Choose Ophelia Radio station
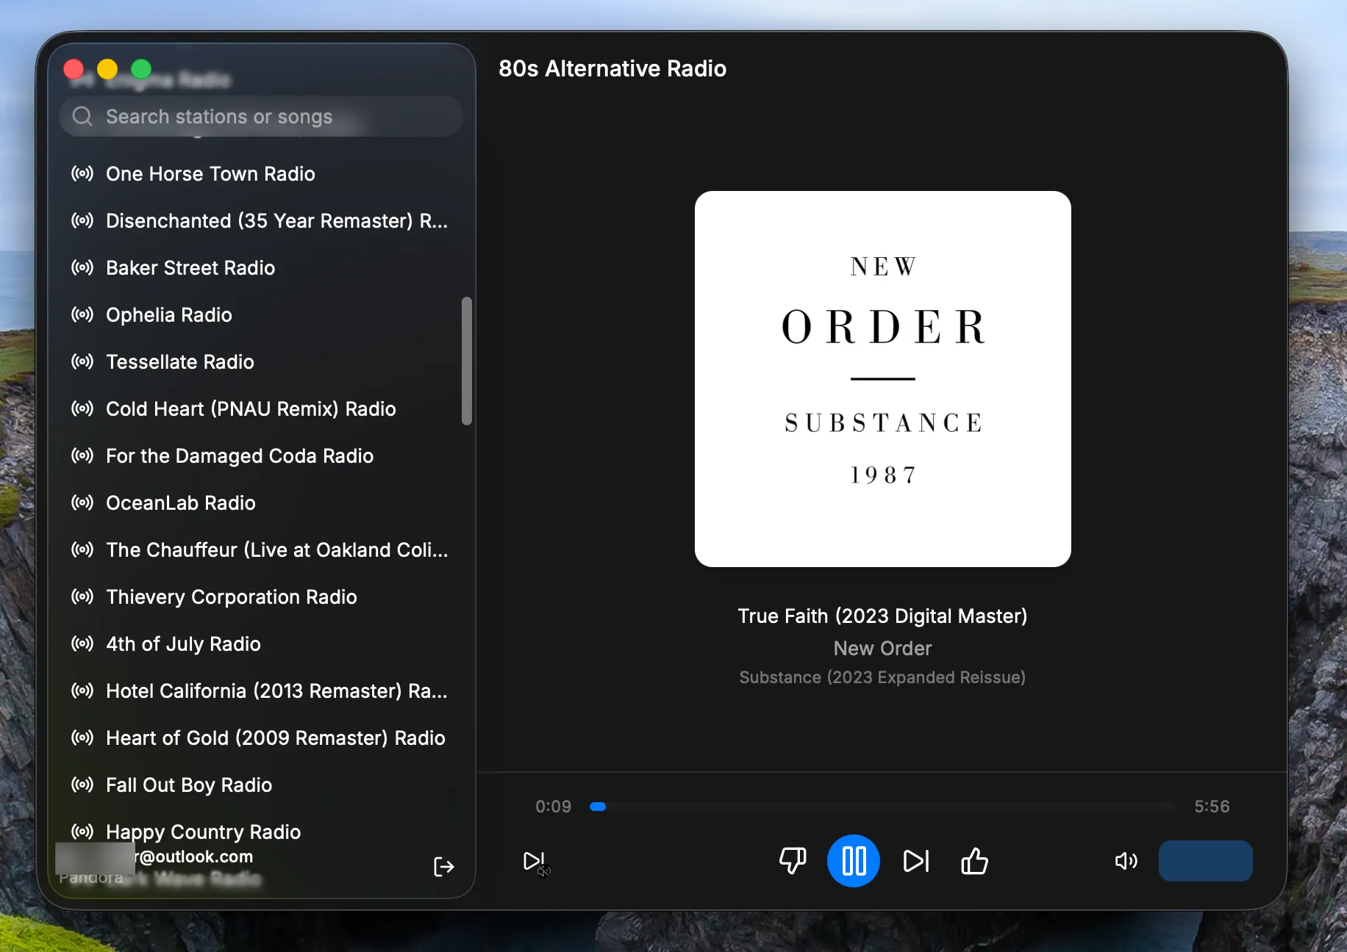This screenshot has width=1347, height=952. tap(261, 314)
